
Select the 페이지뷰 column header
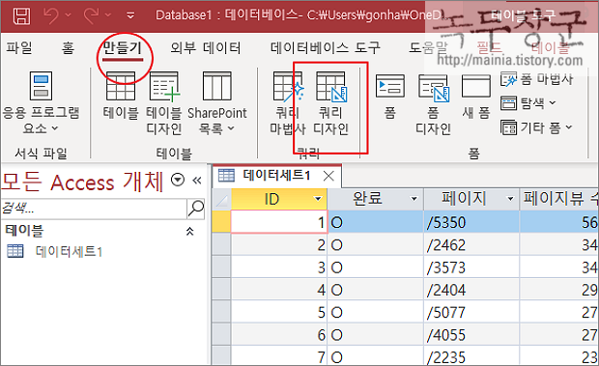click(559, 199)
